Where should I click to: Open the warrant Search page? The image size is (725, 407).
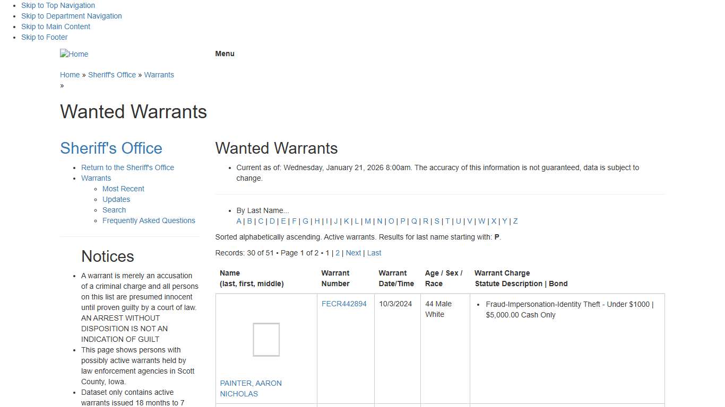[x=114, y=210]
